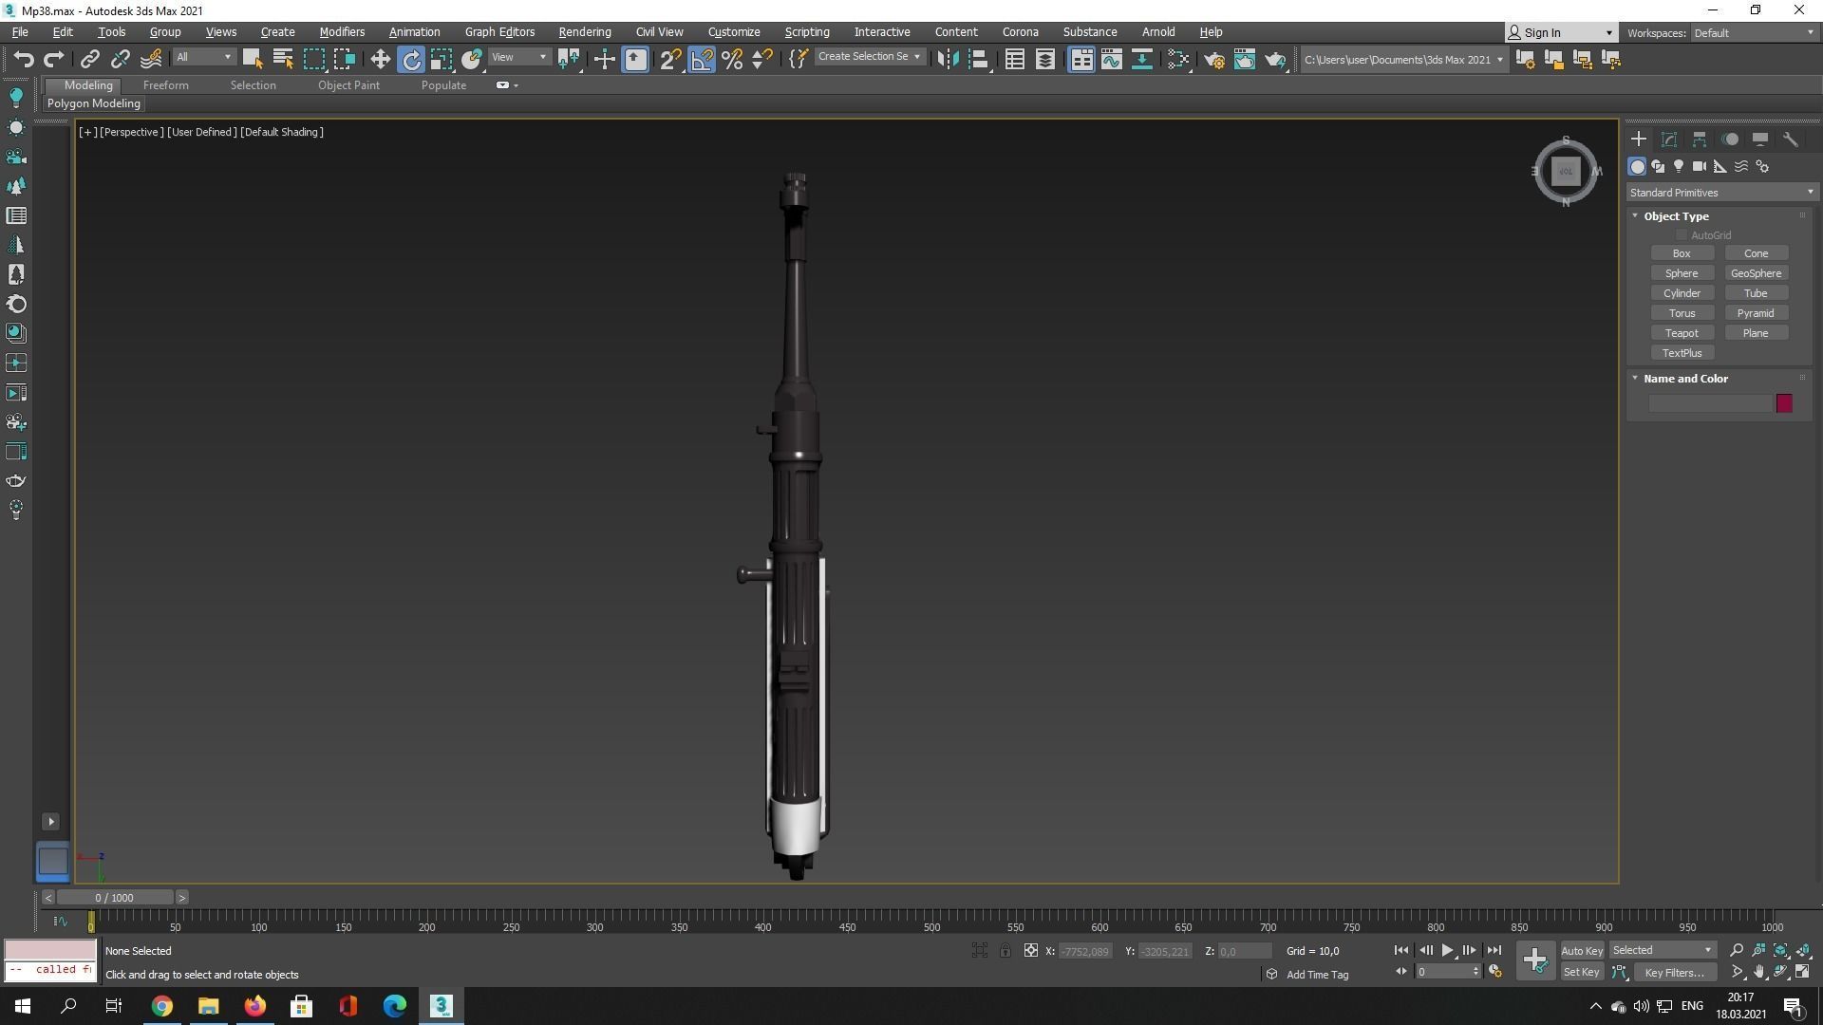Click the Undo arrow icon
The height and width of the screenshot is (1025, 1823).
click(x=24, y=60)
